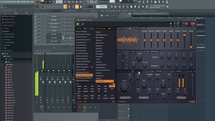This screenshot has width=215, height=121.
Task: Toggle mute LED of 707 Kick channel
Action: pyautogui.click(x=36, y=16)
